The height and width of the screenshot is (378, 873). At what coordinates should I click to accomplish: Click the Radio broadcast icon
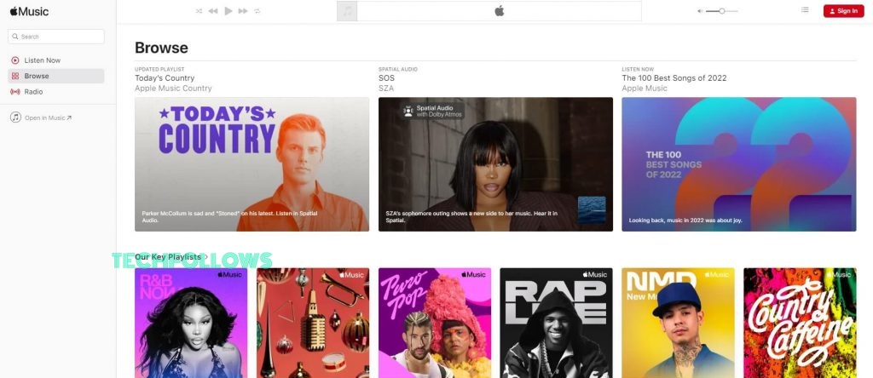point(15,92)
